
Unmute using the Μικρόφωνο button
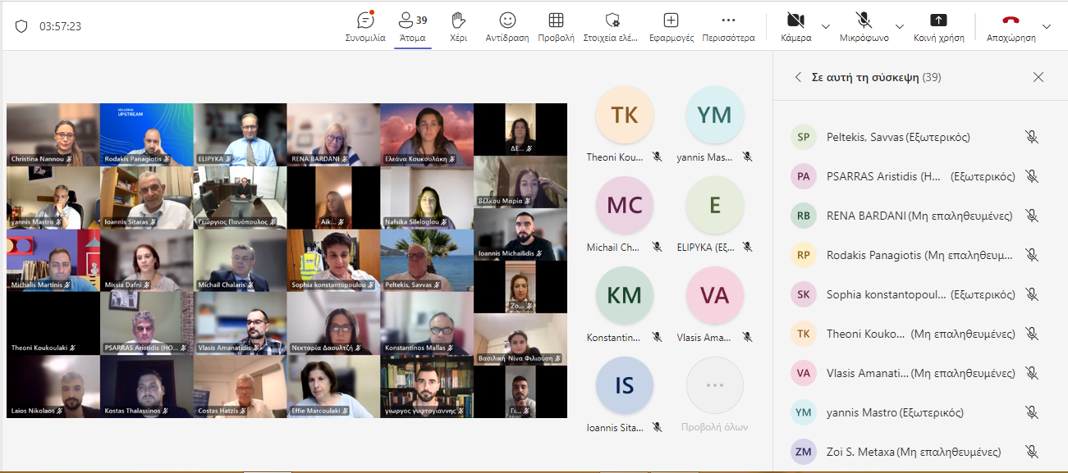pyautogui.click(x=864, y=20)
